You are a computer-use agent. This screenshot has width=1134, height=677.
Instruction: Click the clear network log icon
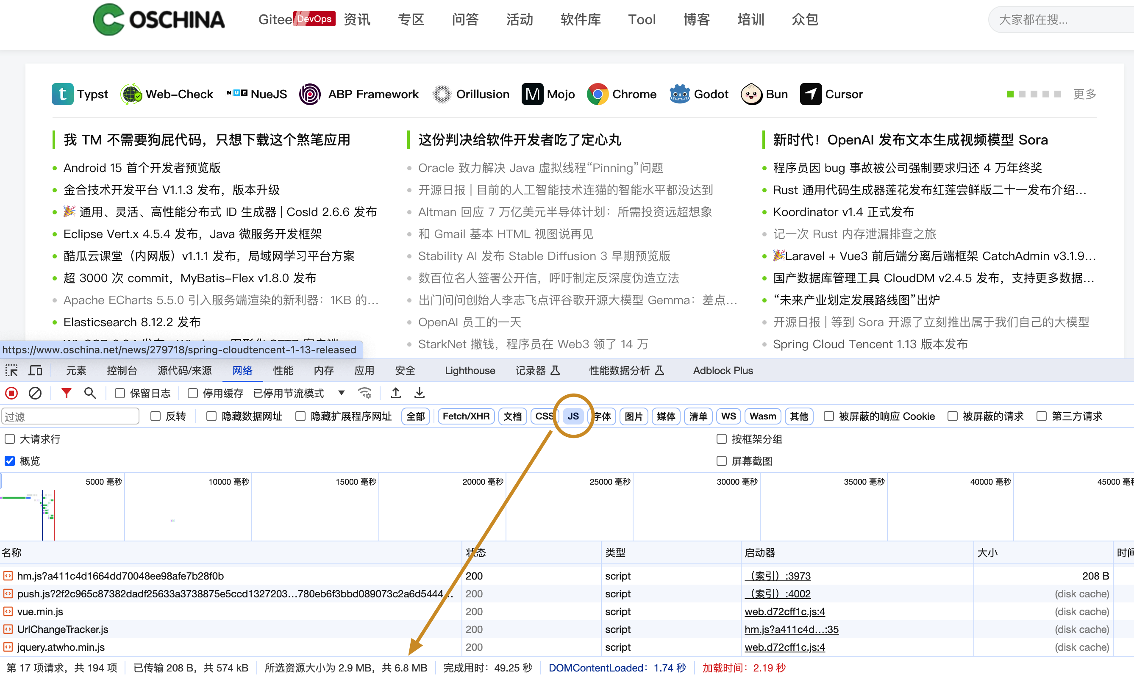(x=35, y=393)
